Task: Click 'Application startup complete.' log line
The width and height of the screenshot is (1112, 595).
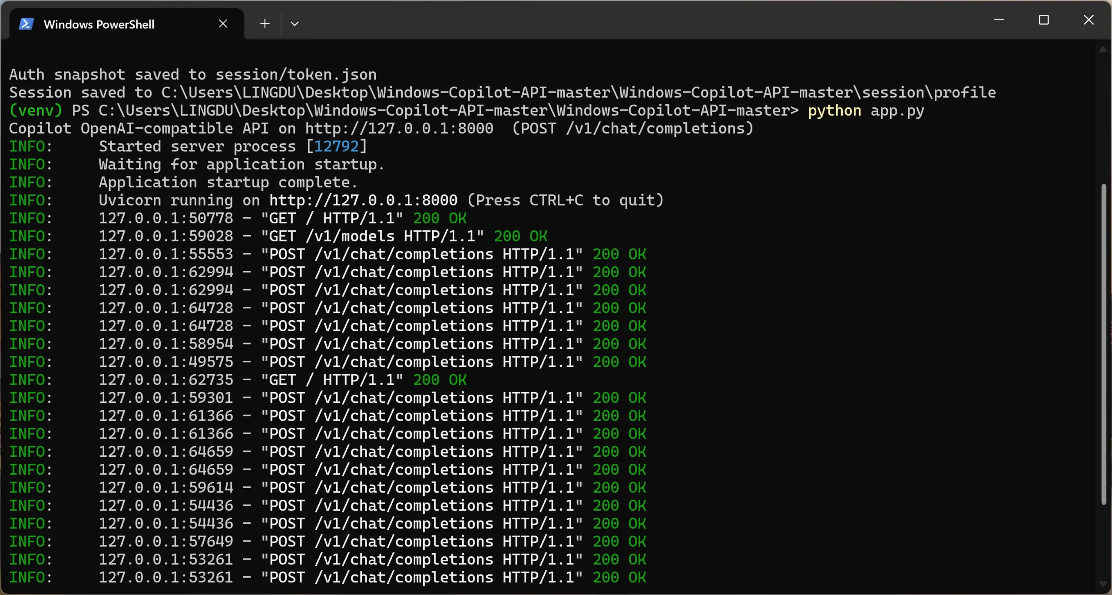Action: coord(184,183)
